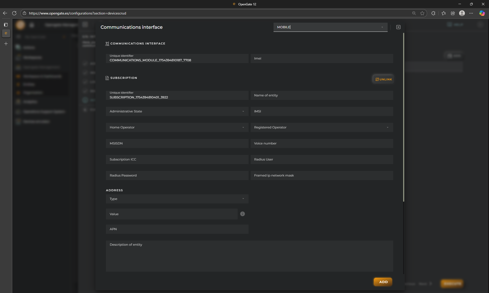Open the Copilot sidebar icon
Image resolution: width=489 pixels, height=293 pixels.
482,13
